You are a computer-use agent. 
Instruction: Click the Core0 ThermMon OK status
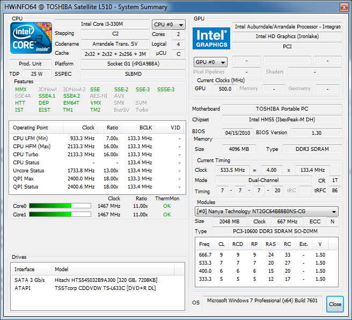pos(167,206)
